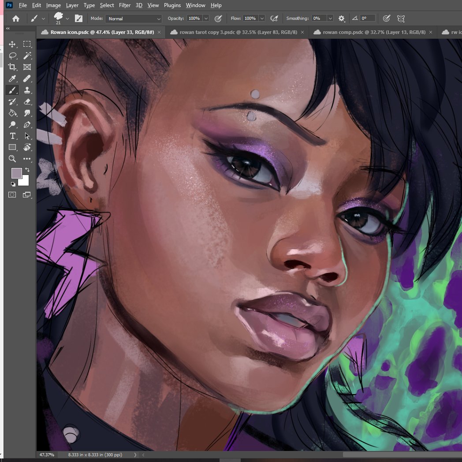
Task: Select the Frame tool
Action: (x=27, y=67)
